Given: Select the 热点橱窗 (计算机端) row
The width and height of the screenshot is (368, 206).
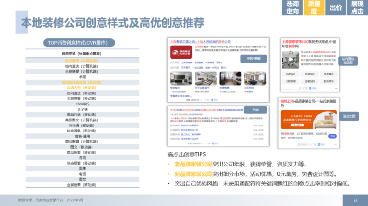Looking at the screenshot, I should 82,61.
